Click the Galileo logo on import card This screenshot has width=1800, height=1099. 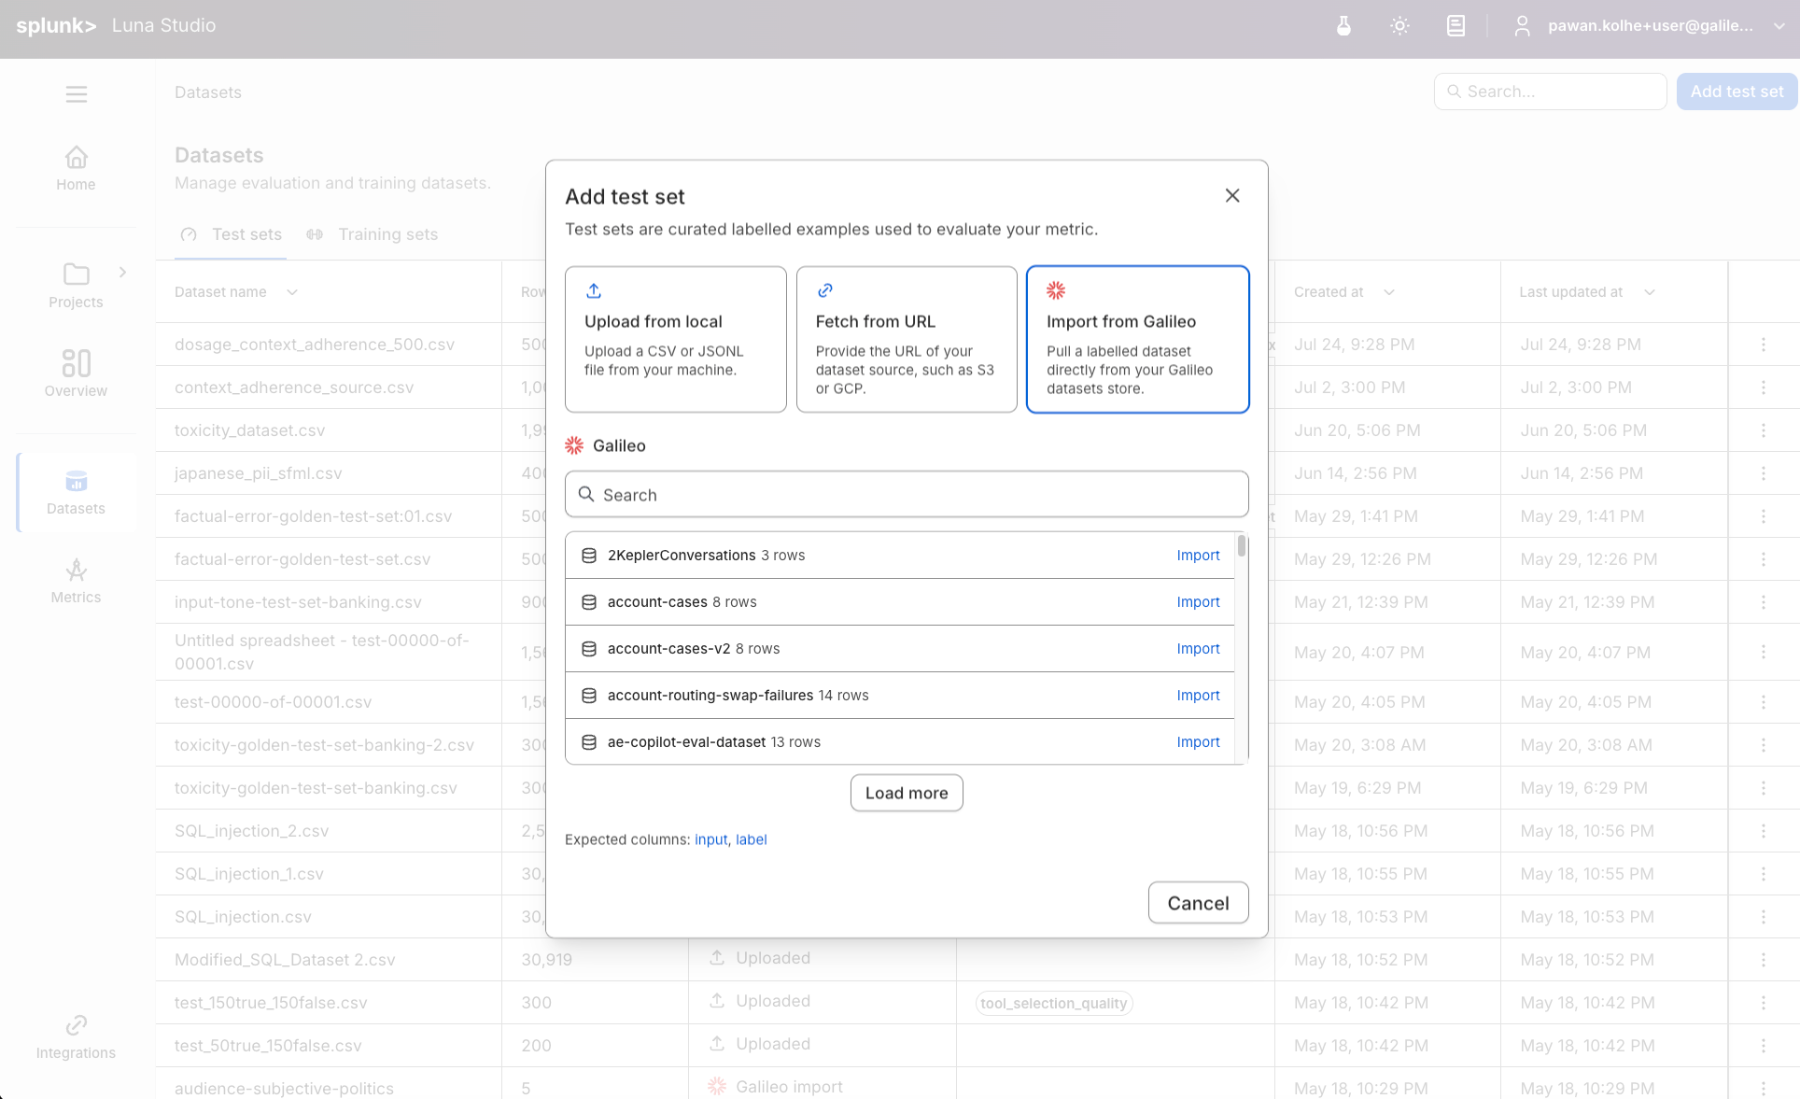[1056, 290]
